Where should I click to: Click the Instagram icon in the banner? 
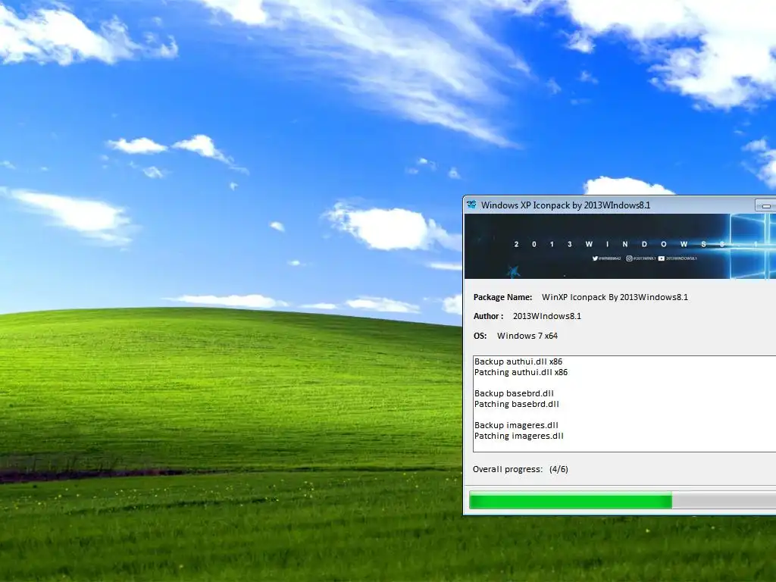[x=629, y=258]
